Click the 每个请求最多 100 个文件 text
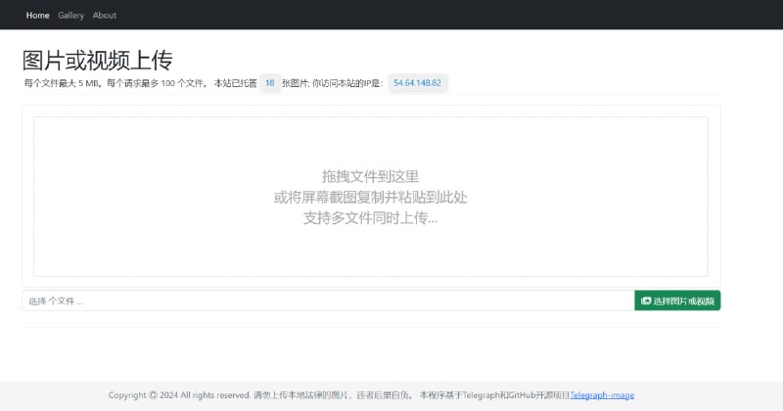783x411 pixels. point(157,84)
